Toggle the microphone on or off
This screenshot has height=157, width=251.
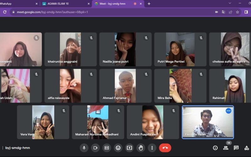click(84, 148)
